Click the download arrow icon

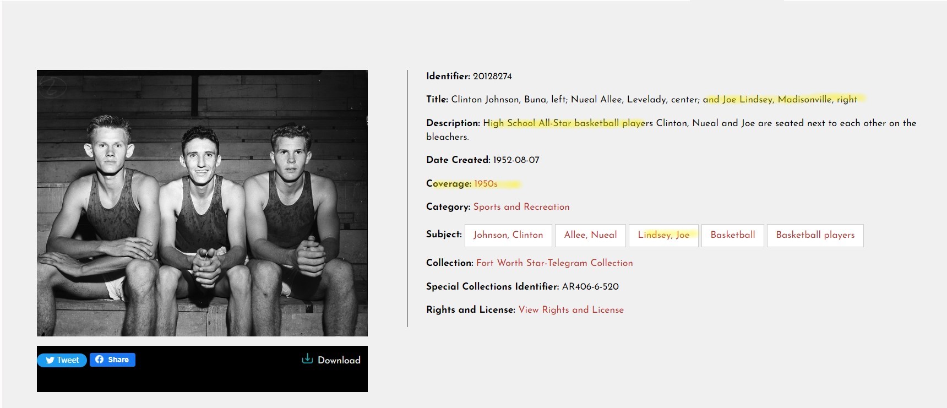(307, 359)
